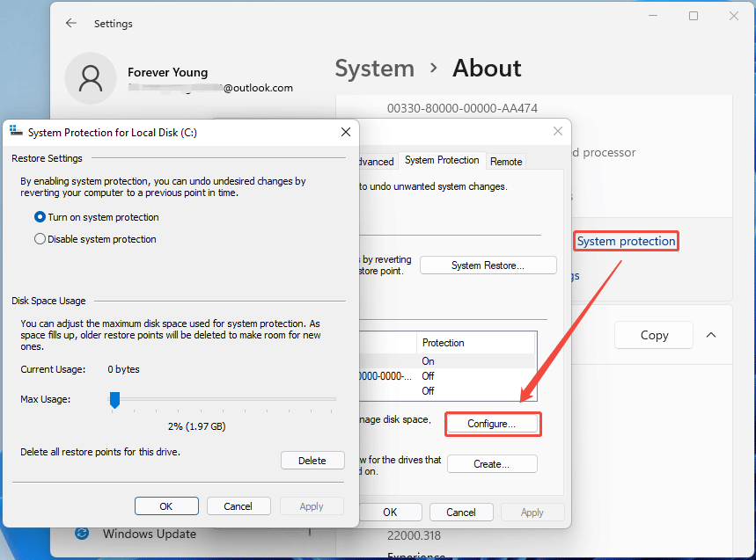The width and height of the screenshot is (756, 560).
Task: Collapse the section with the chevron beside Copy
Action: [x=711, y=335]
